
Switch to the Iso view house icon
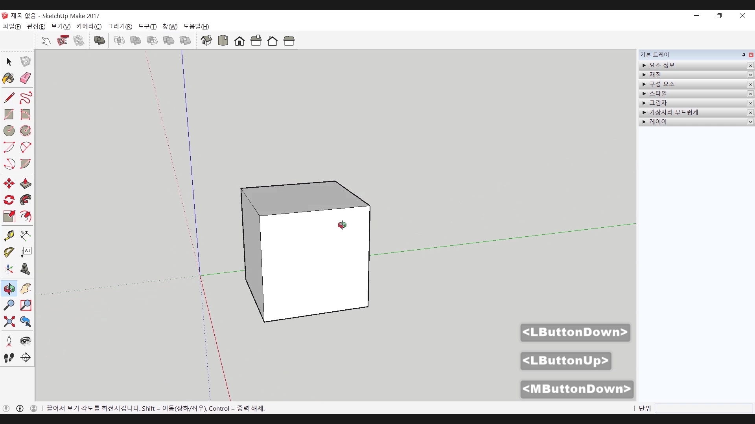[206, 41]
